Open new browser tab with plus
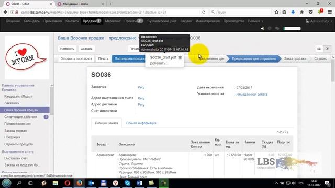Image resolution: width=335 pixels, height=188 pixels. click(x=111, y=4)
